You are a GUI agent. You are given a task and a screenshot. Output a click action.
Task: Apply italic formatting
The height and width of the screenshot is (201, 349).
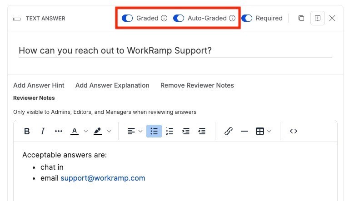(x=43, y=131)
